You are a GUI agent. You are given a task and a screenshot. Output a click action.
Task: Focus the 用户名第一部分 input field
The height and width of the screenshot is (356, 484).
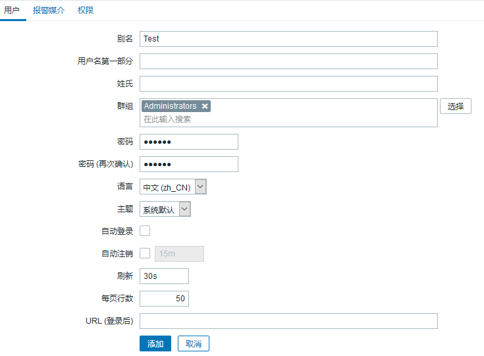click(288, 61)
